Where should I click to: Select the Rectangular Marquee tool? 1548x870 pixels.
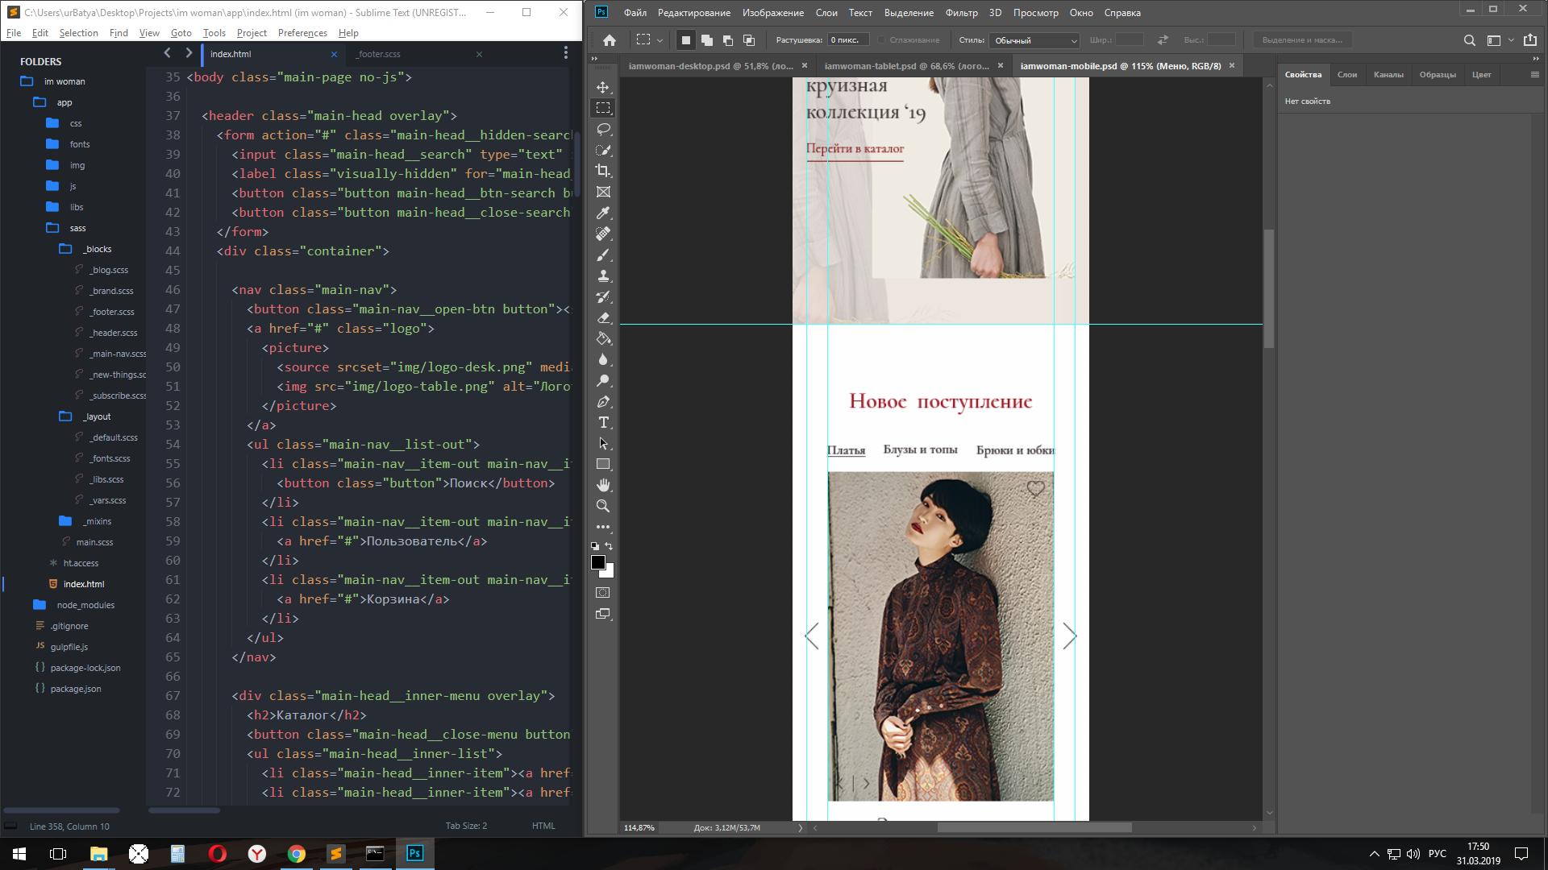pyautogui.click(x=603, y=108)
